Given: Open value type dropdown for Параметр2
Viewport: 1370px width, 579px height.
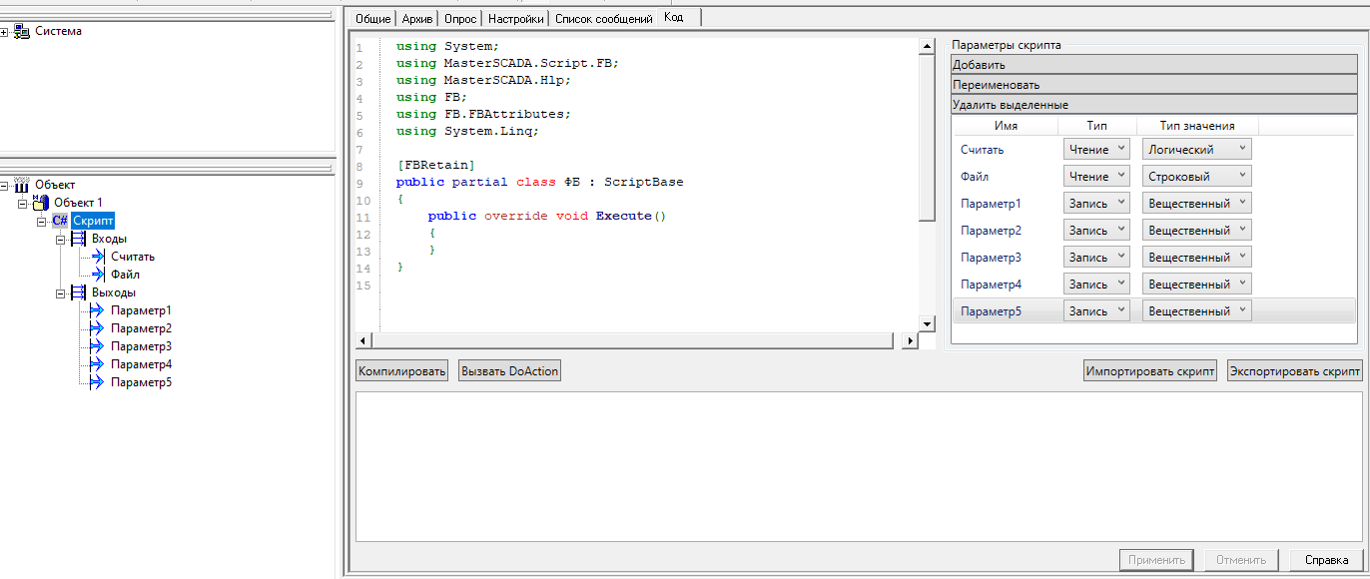Looking at the screenshot, I should (1197, 231).
